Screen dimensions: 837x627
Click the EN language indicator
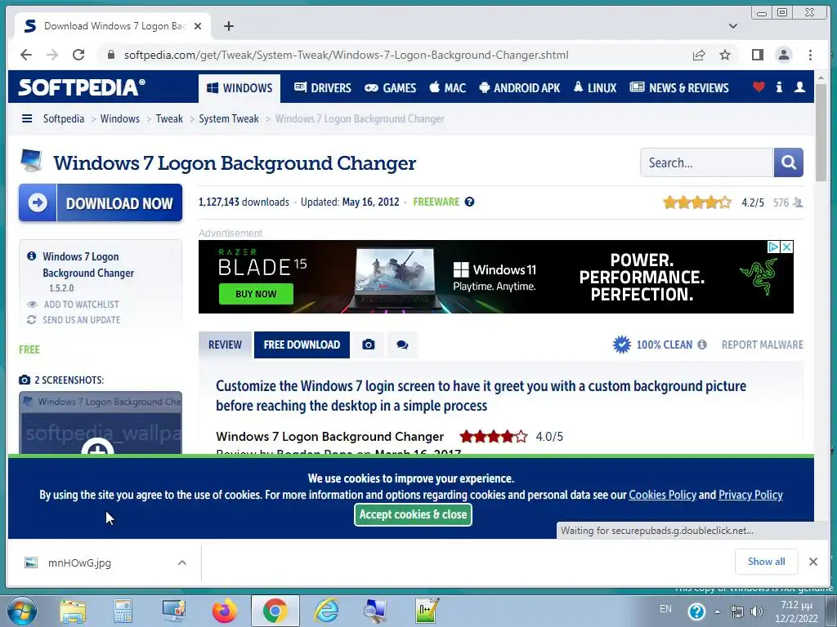665,609
